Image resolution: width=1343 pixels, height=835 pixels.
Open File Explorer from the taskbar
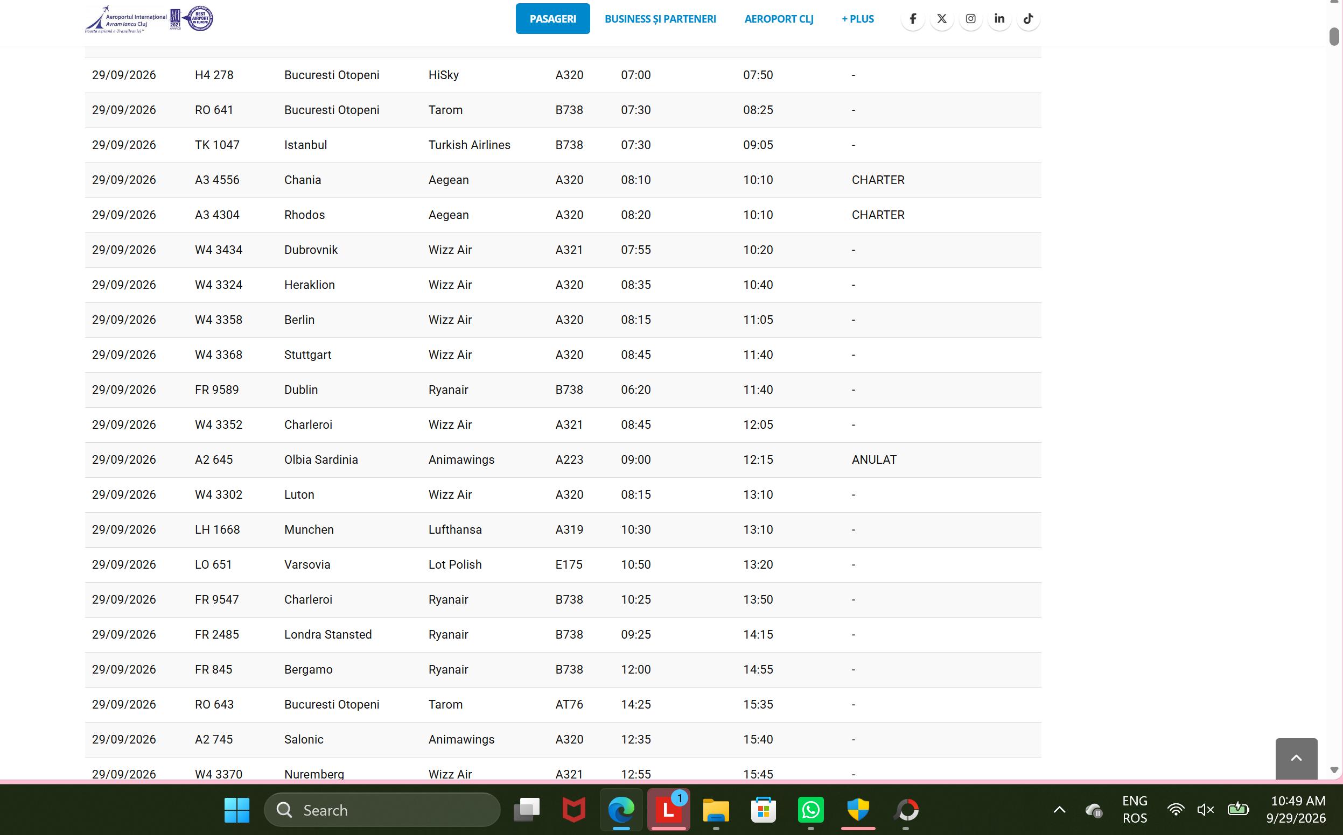716,810
